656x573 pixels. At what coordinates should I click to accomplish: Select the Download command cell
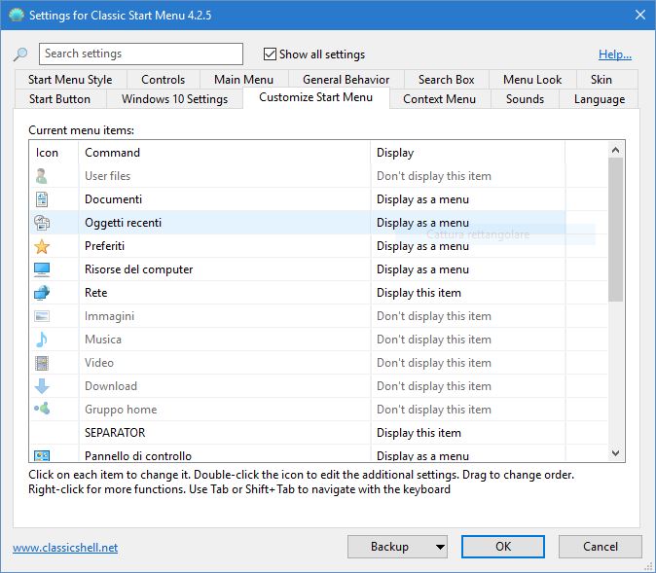tap(224, 386)
